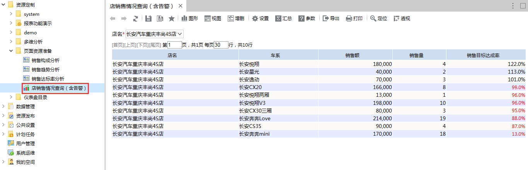Collapse the 页面资源准备 folder

point(11,51)
